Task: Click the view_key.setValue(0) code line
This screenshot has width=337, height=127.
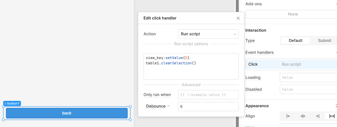Action: click(168, 58)
